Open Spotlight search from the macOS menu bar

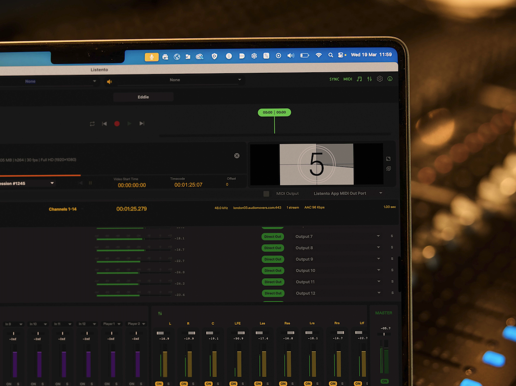click(x=330, y=56)
